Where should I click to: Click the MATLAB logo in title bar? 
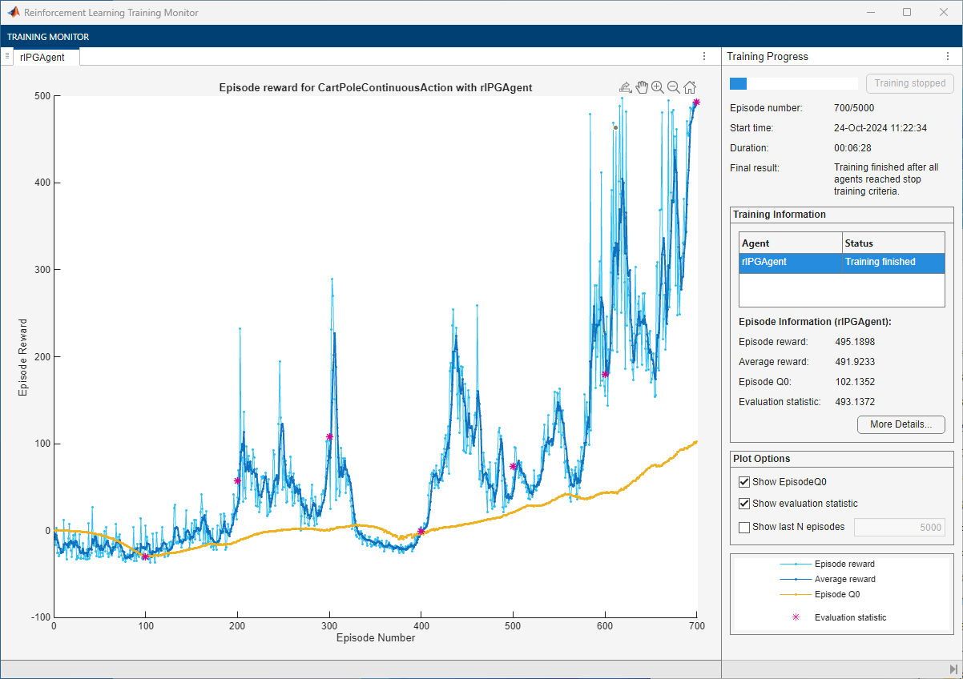click(14, 13)
